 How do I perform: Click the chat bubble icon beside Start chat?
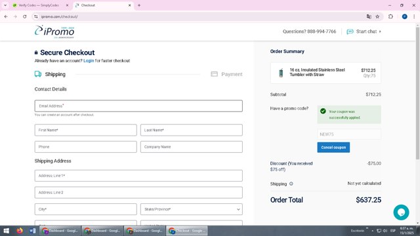pos(350,31)
